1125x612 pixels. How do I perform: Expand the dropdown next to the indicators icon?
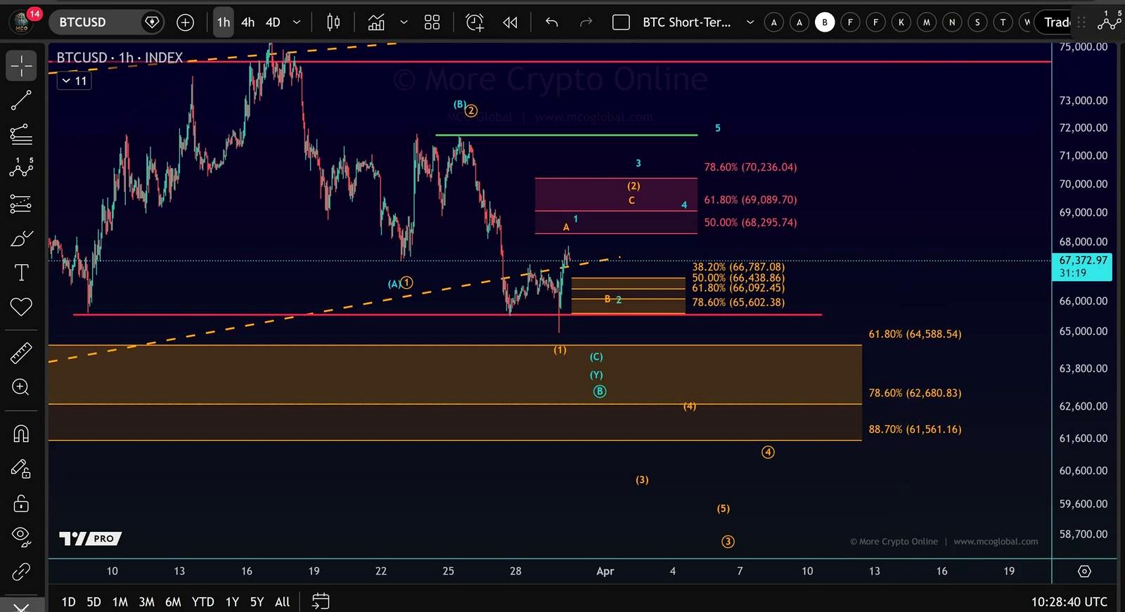404,22
